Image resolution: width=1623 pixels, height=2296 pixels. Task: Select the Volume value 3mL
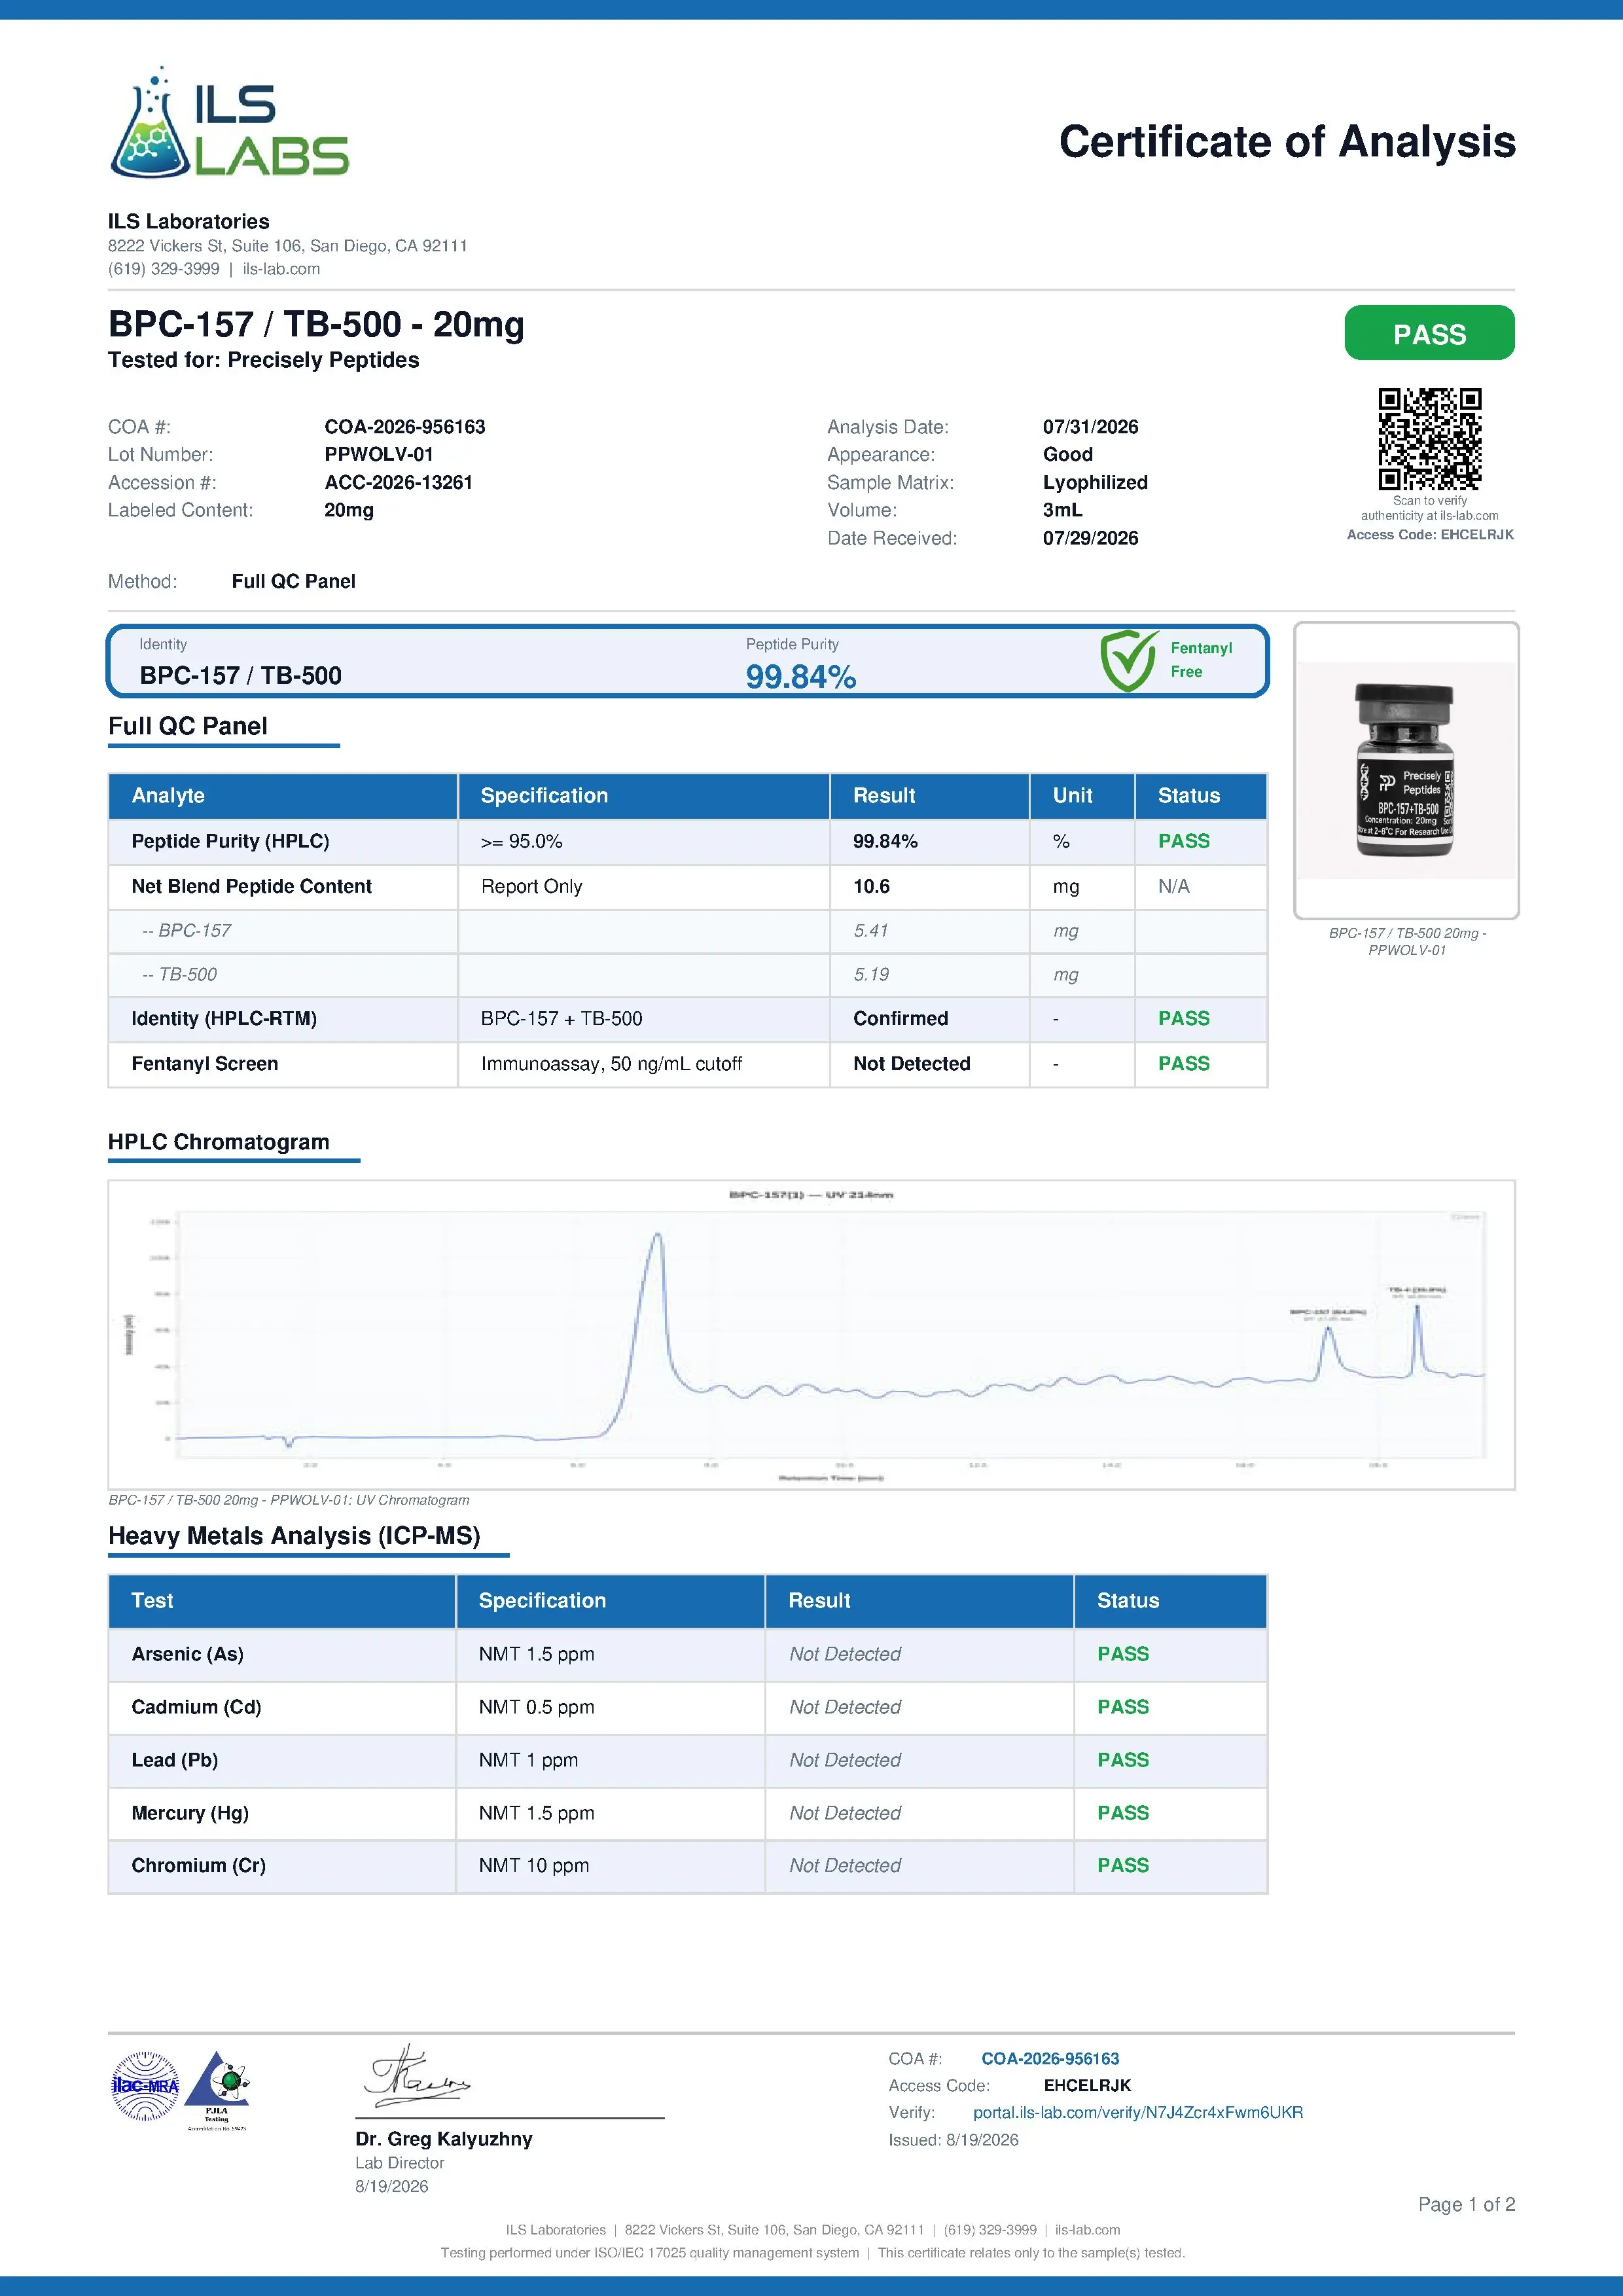tap(1062, 510)
